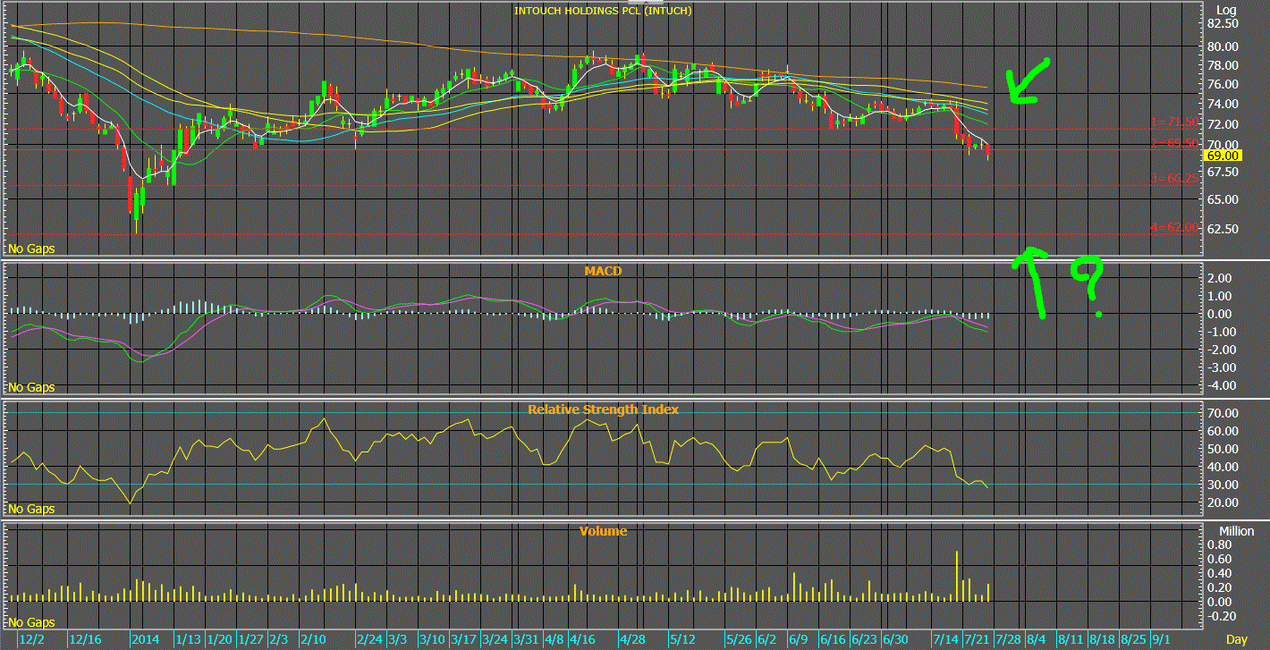The image size is (1270, 650).
Task: Click the 76.00 price axis value
Action: point(1223,85)
